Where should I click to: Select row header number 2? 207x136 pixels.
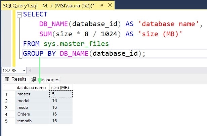pyautogui.click(x=9, y=101)
